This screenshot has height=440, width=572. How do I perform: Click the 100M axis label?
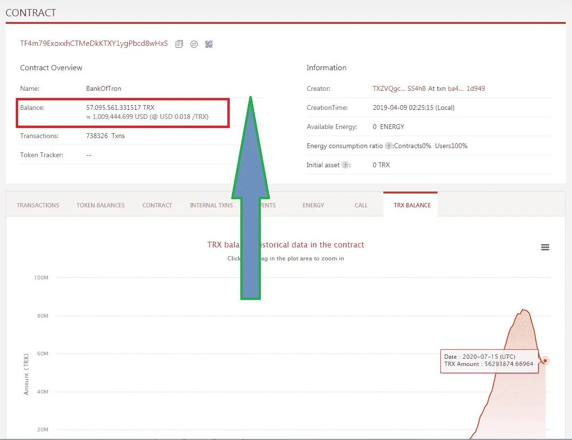point(41,278)
